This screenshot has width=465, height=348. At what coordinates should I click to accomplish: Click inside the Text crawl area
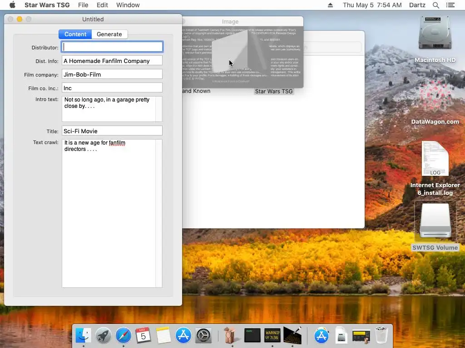pos(109,213)
